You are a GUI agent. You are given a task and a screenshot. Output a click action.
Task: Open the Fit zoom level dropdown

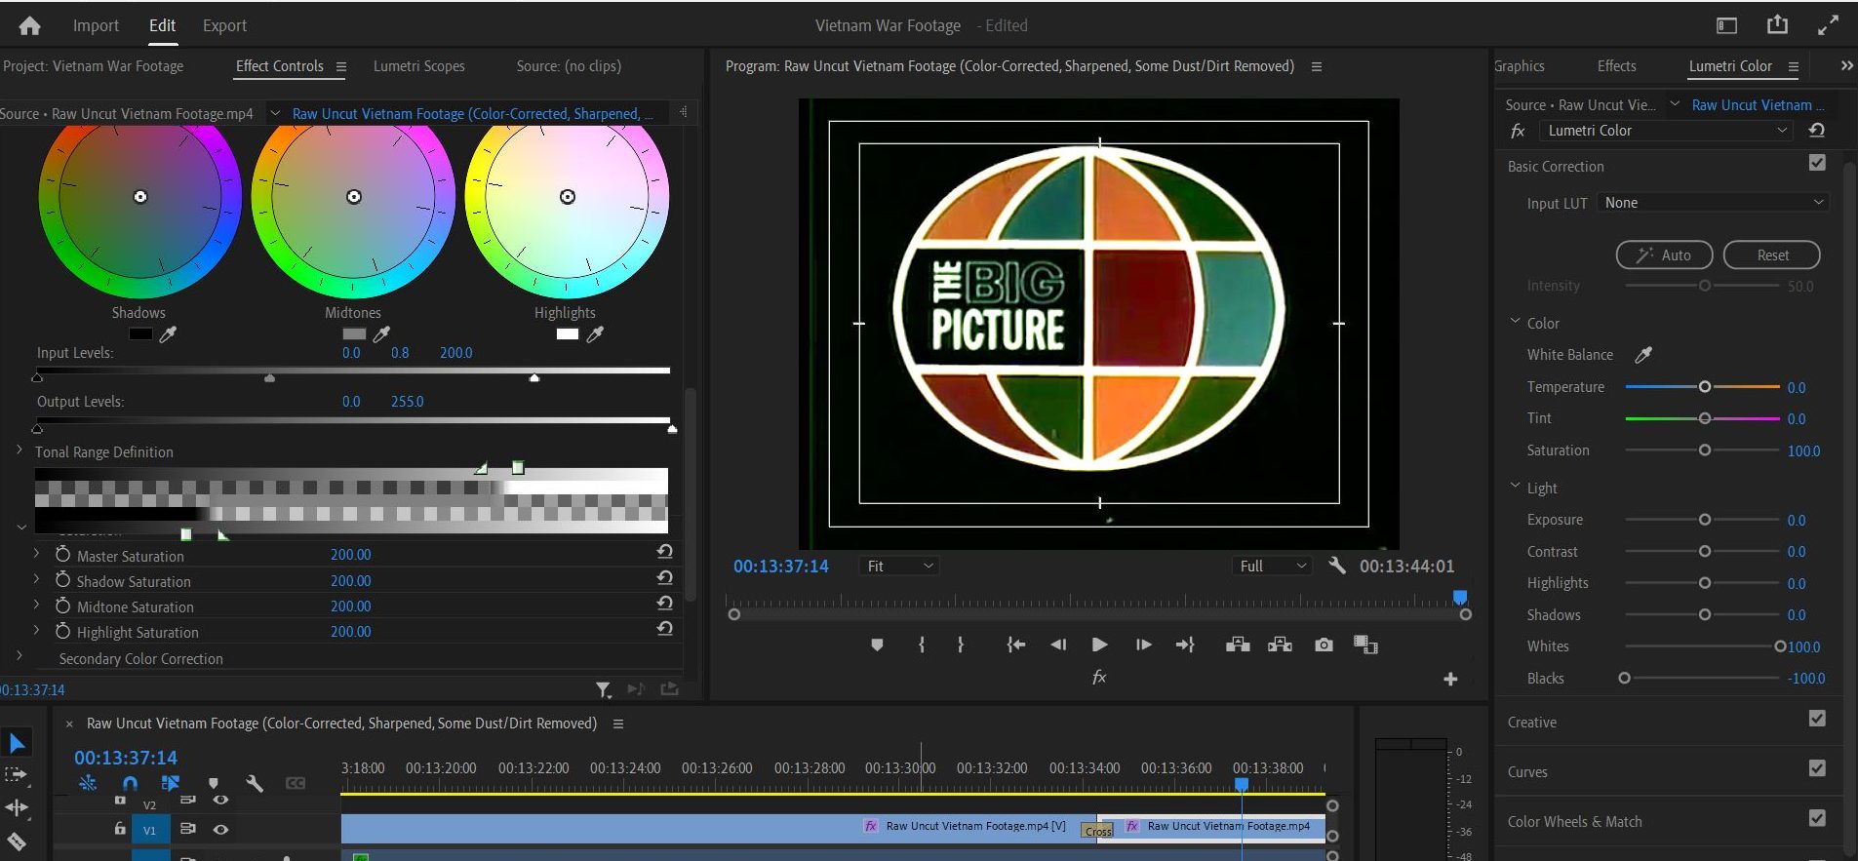point(898,566)
